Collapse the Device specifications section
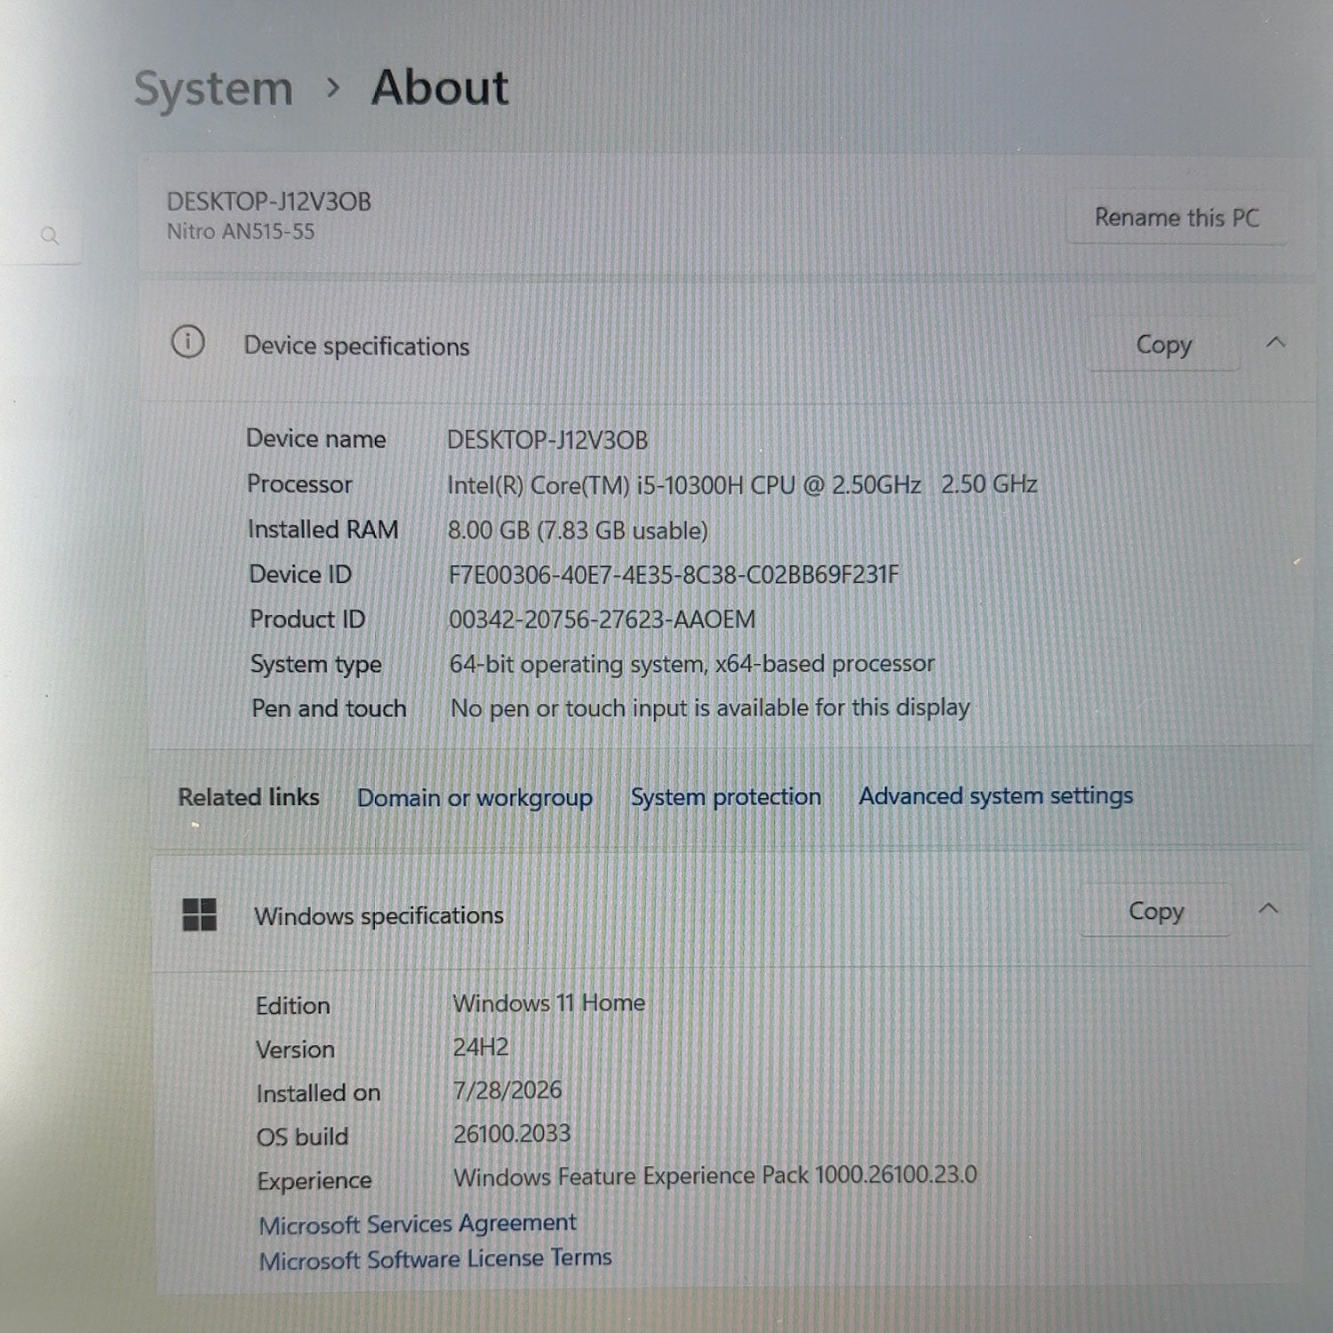This screenshot has width=1333, height=1333. coord(1276,342)
